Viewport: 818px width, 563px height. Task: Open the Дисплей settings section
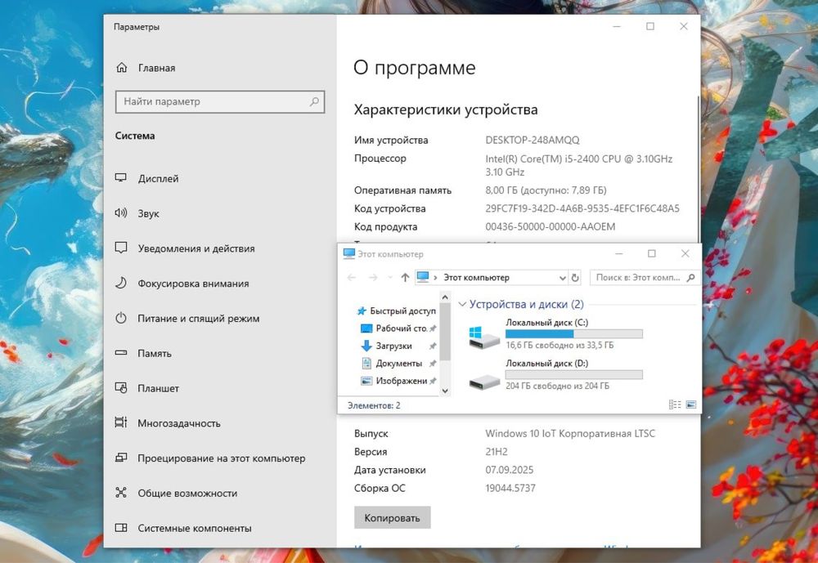coord(147,178)
